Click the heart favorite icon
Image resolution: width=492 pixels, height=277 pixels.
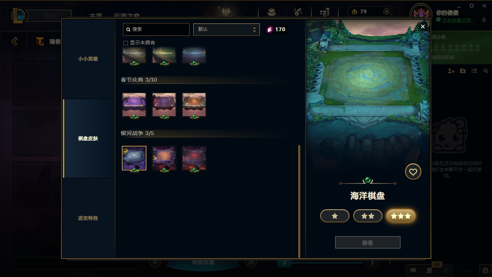[x=413, y=172]
